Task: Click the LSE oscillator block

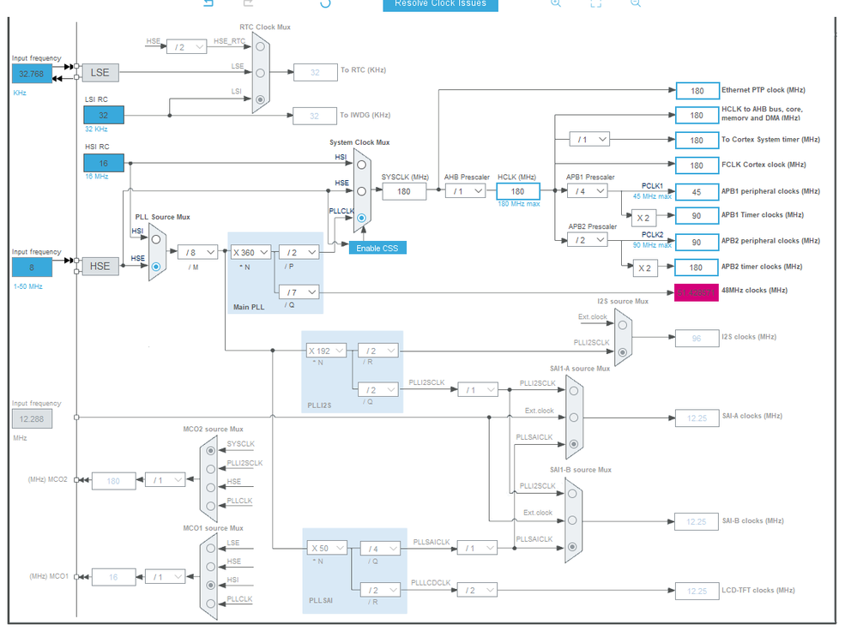Action: tap(100, 73)
